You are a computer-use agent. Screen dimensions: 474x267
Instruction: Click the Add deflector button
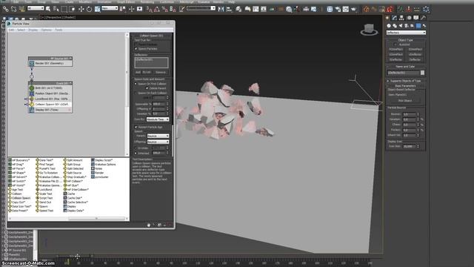coord(138,73)
